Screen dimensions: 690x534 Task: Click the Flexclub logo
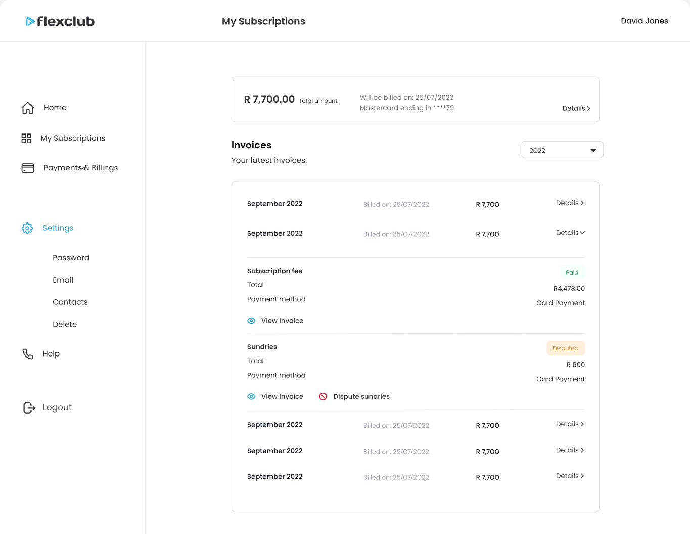60,21
